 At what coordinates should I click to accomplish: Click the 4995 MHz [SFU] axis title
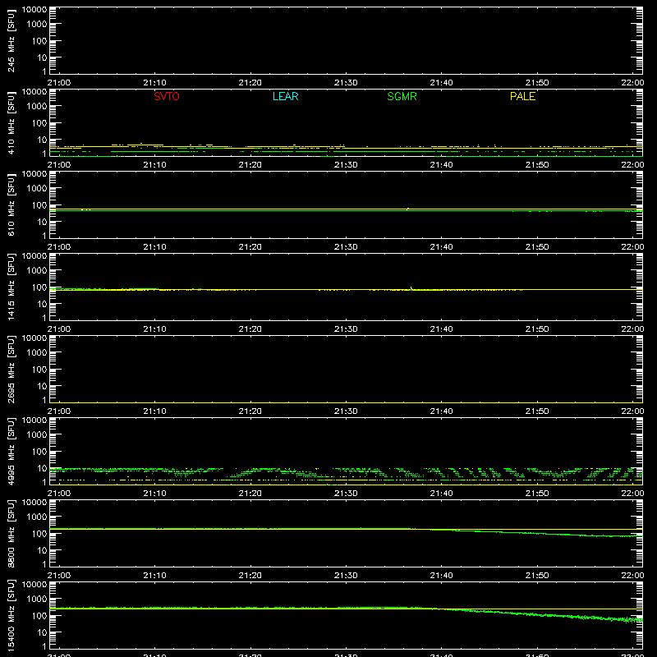coord(11,451)
